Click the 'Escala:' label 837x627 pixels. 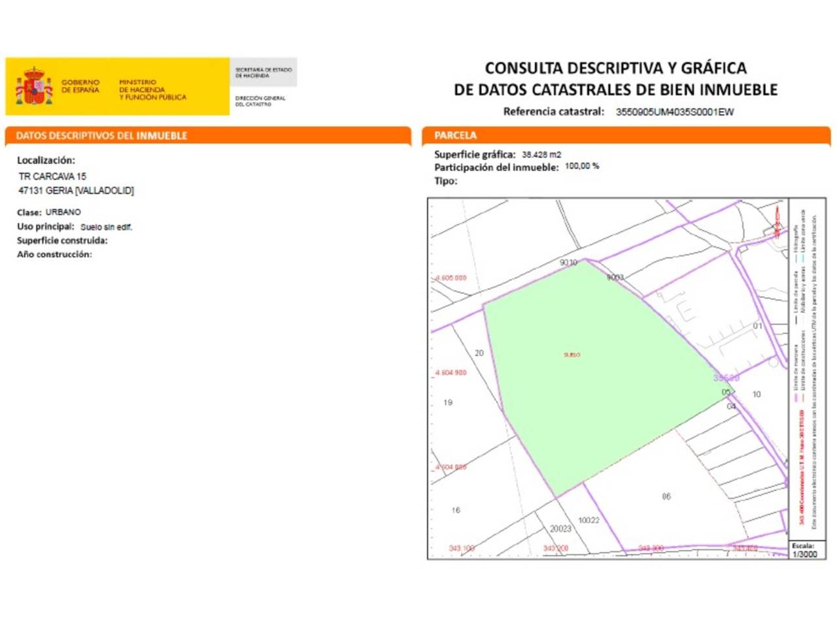(x=803, y=546)
